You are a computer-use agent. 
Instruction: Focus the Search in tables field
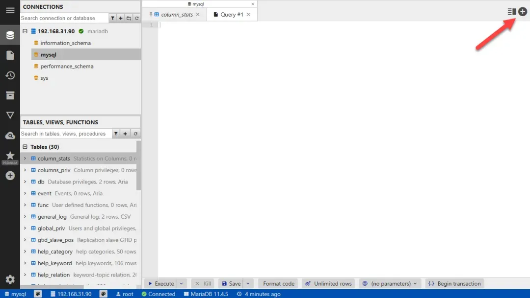(66, 134)
